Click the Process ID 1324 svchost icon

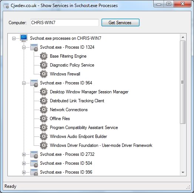[x=34, y=47]
